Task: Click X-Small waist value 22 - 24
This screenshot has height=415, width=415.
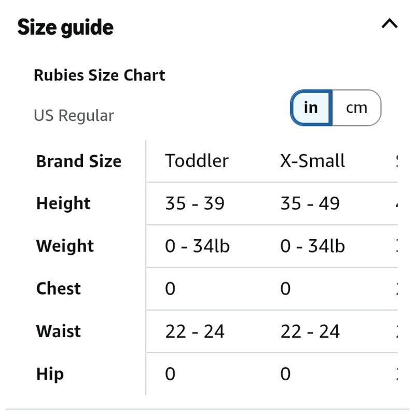Action: pos(310,331)
